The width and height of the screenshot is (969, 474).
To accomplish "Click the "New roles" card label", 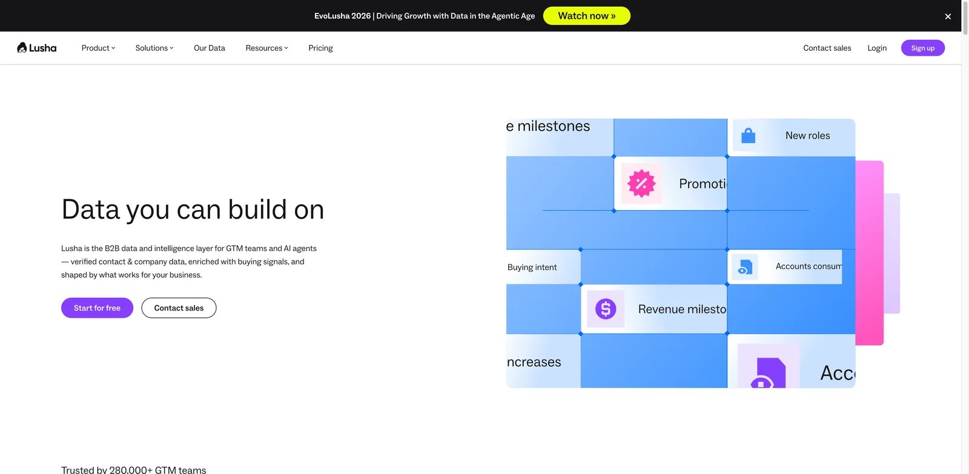I will coord(807,136).
